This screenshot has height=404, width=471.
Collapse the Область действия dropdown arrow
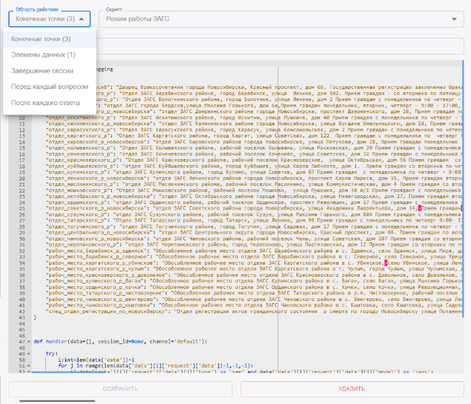tap(82, 20)
